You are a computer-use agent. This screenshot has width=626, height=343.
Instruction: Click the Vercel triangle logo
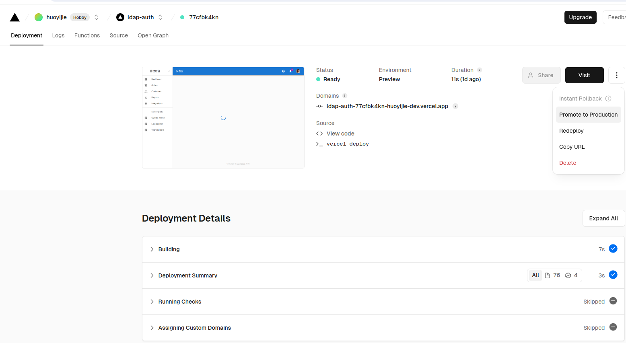pos(15,17)
